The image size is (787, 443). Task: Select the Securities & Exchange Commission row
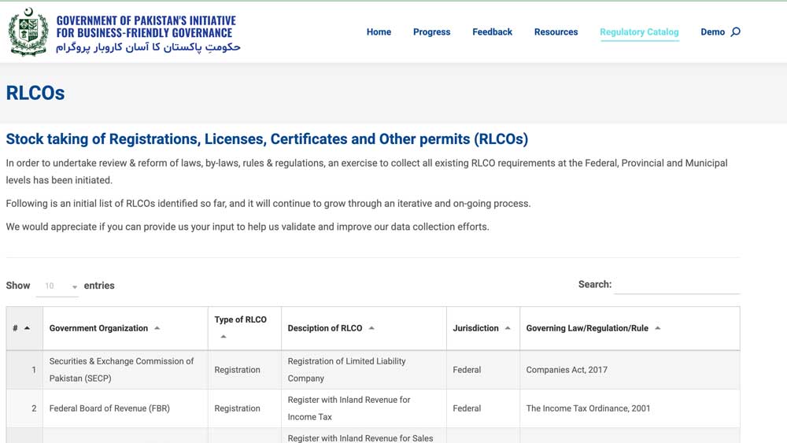pos(373,370)
